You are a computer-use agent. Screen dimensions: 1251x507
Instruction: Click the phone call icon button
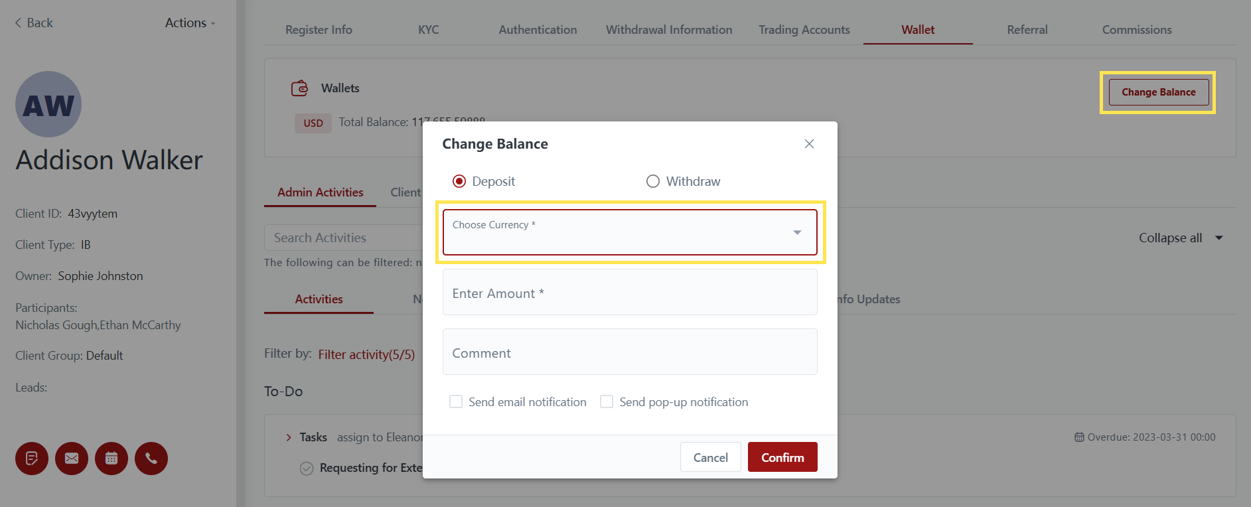[x=151, y=459]
